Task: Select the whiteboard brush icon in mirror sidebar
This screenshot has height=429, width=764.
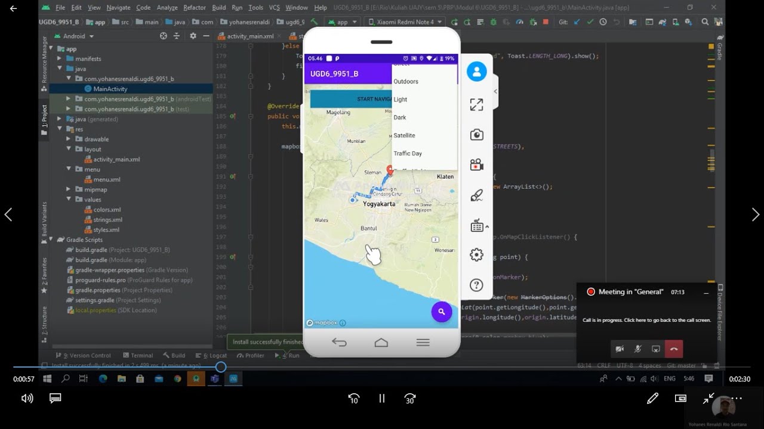Action: [476, 196]
